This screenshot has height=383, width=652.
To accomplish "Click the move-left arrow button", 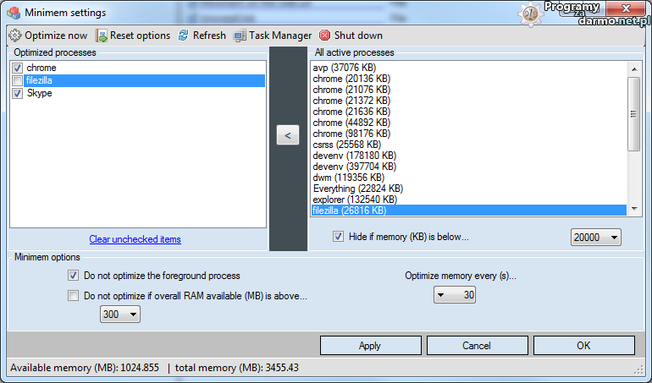I will pyautogui.click(x=288, y=134).
